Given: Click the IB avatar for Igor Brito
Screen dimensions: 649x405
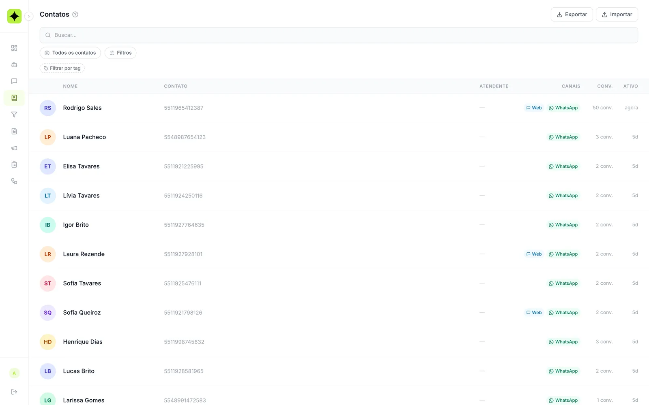Looking at the screenshot, I should 47,225.
